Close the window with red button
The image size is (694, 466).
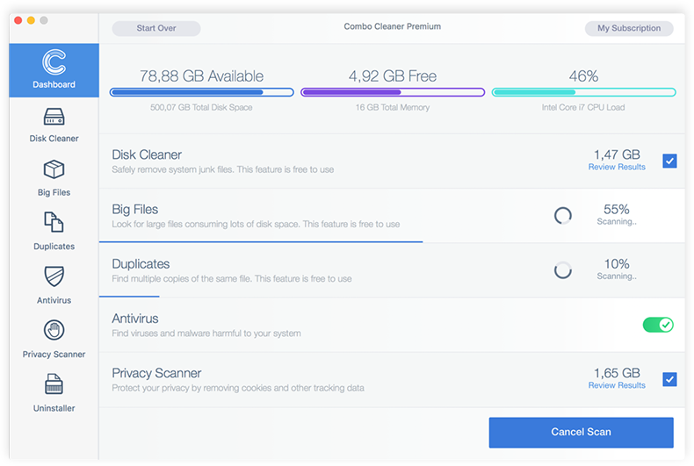point(18,20)
